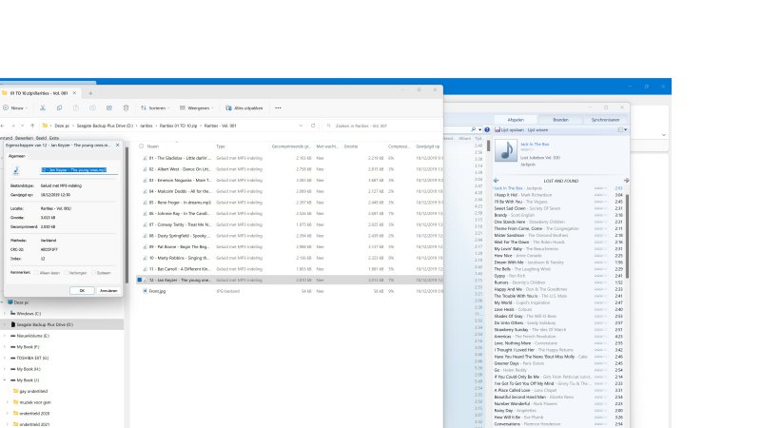Open the Weergeven dropdown
The image size is (761, 428).
tap(196, 108)
